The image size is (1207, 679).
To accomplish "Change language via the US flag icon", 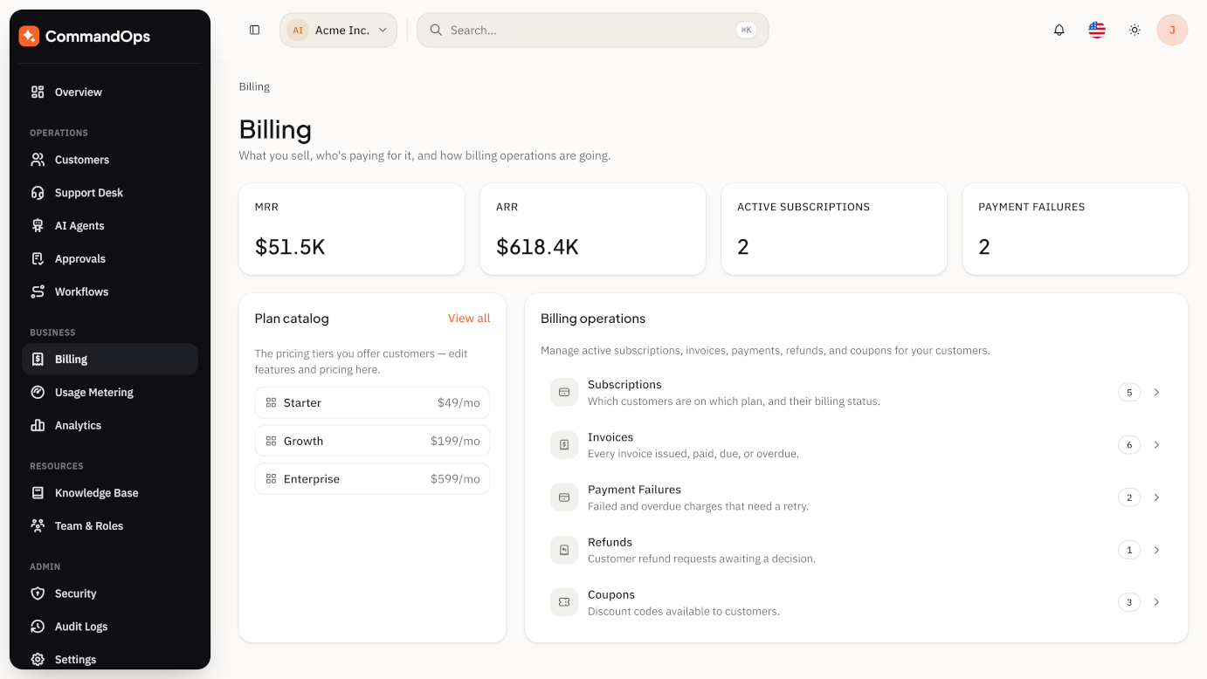I will coord(1097,30).
